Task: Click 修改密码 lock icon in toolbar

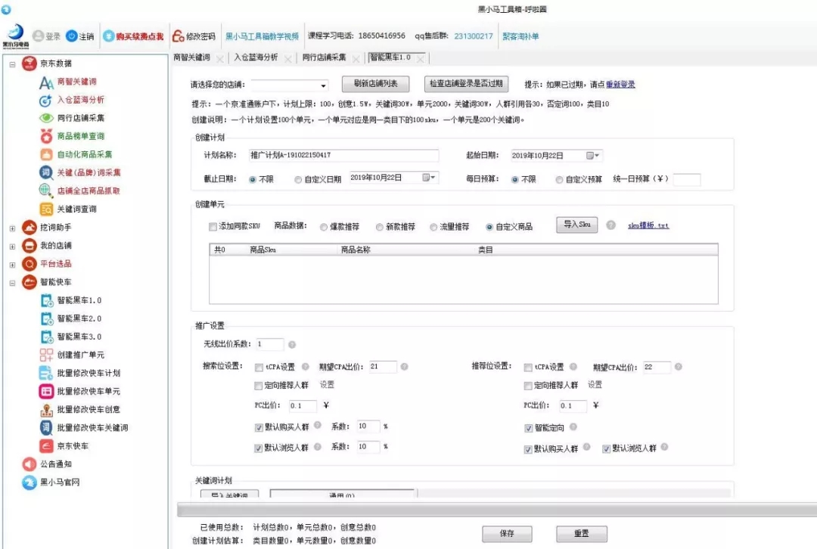Action: tap(179, 36)
